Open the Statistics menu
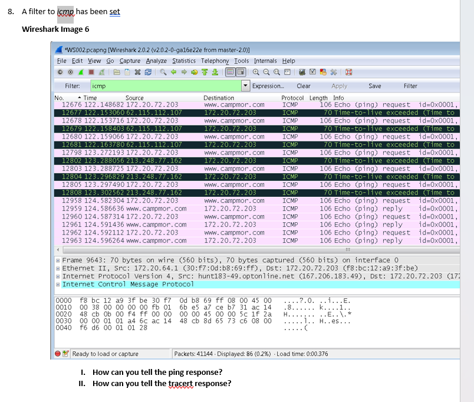Image resolution: width=474 pixels, height=402 pixels. [x=184, y=61]
